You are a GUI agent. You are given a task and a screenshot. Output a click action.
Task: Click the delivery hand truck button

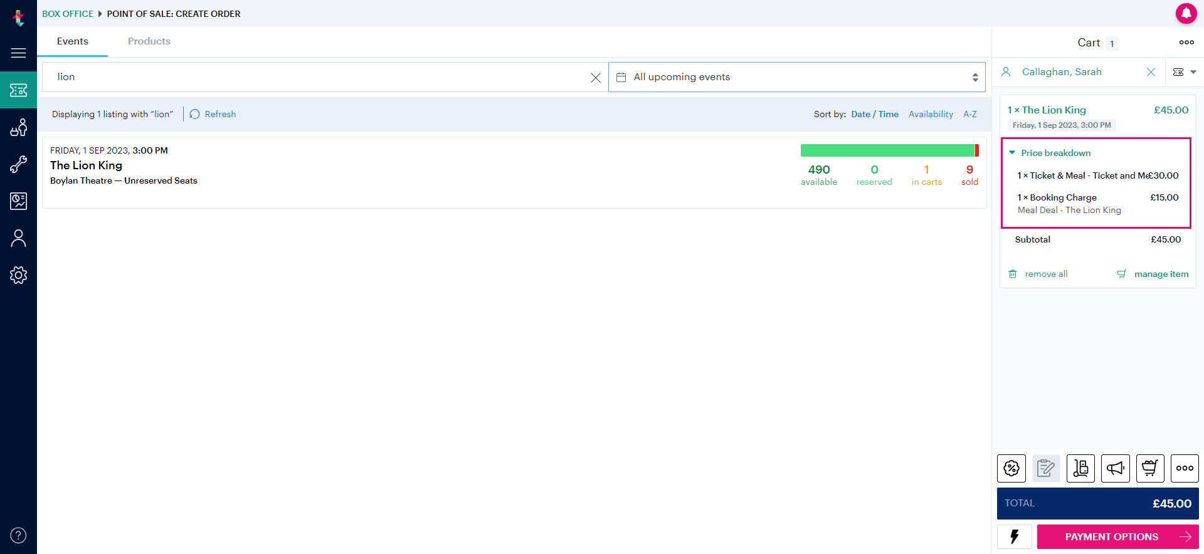point(1080,468)
